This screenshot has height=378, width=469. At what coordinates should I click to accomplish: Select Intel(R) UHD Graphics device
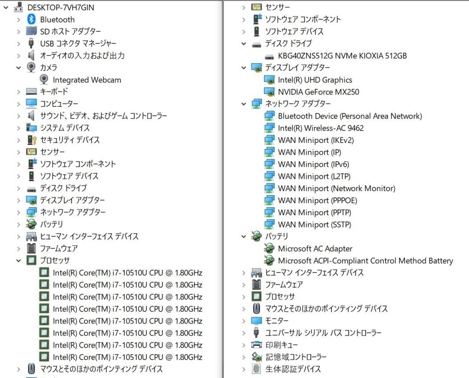click(x=315, y=80)
